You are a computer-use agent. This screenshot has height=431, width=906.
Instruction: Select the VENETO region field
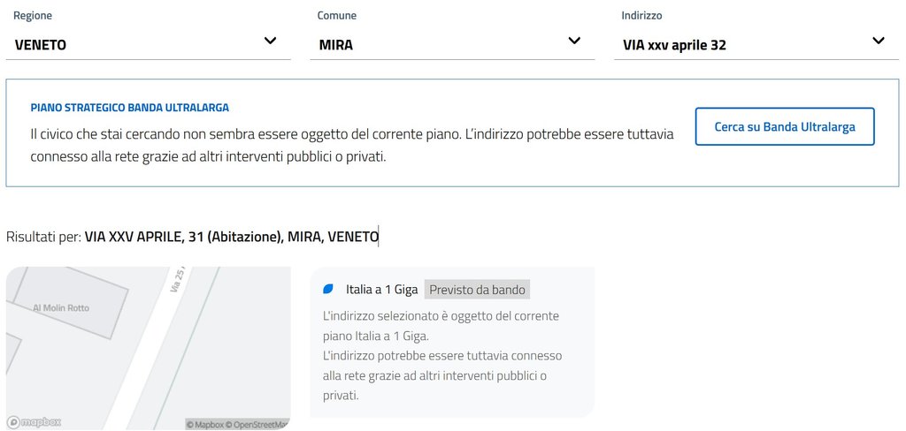(x=41, y=44)
